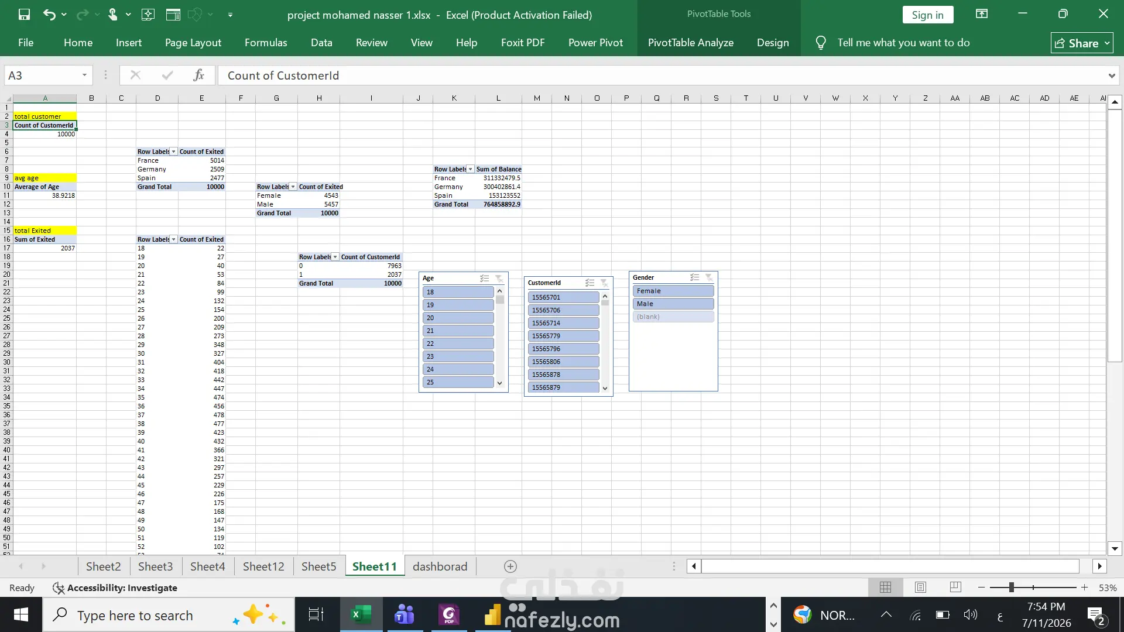Click the zoom slider handle

[1012, 588]
